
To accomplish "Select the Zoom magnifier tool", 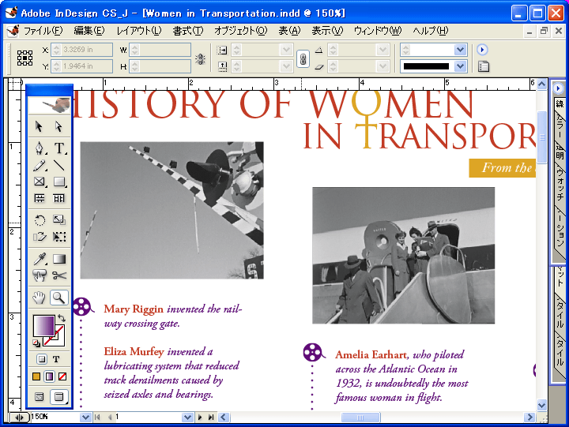I will coord(58,298).
